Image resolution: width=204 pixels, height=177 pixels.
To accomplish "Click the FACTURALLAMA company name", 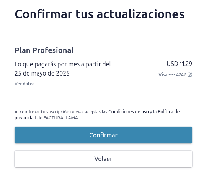I will click(61, 118).
